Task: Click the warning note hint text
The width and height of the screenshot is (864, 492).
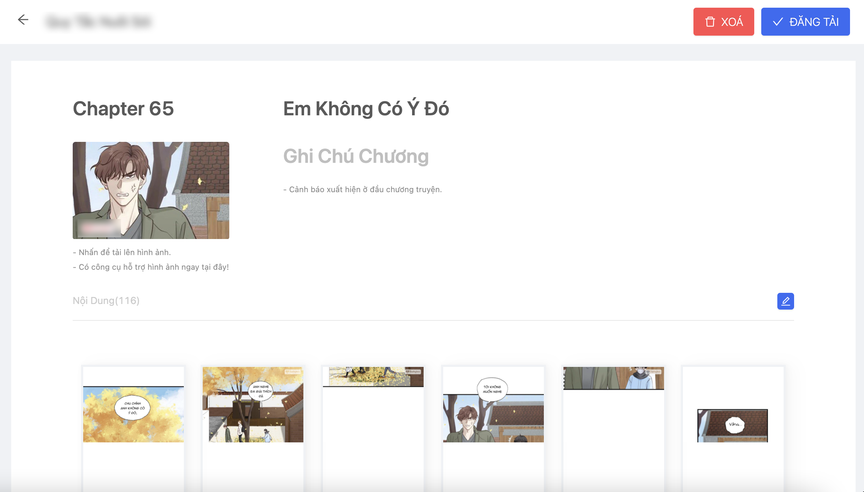Action: click(363, 190)
